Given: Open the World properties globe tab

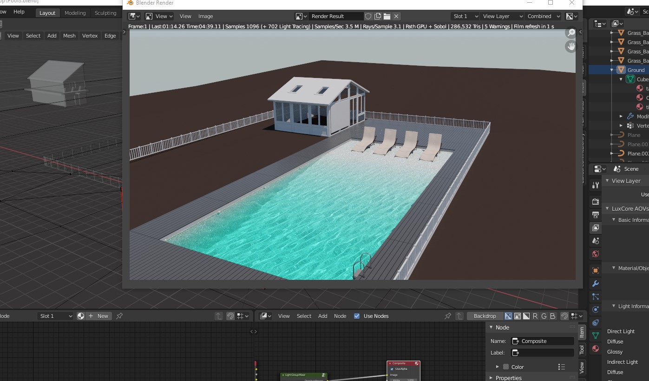Looking at the screenshot, I should click(596, 254).
